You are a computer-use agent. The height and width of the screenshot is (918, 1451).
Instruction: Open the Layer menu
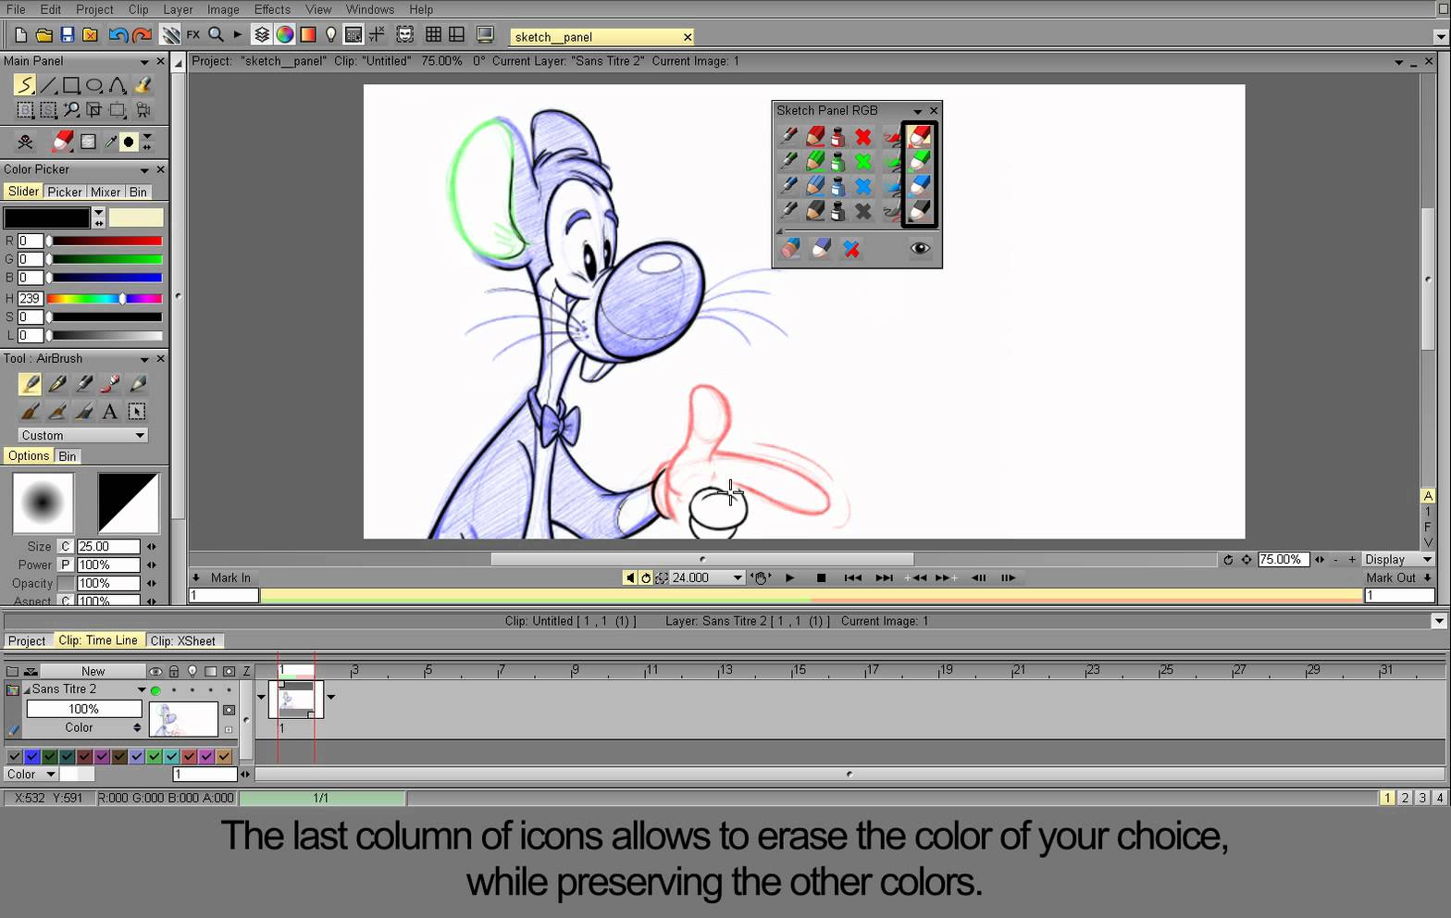pos(178,9)
